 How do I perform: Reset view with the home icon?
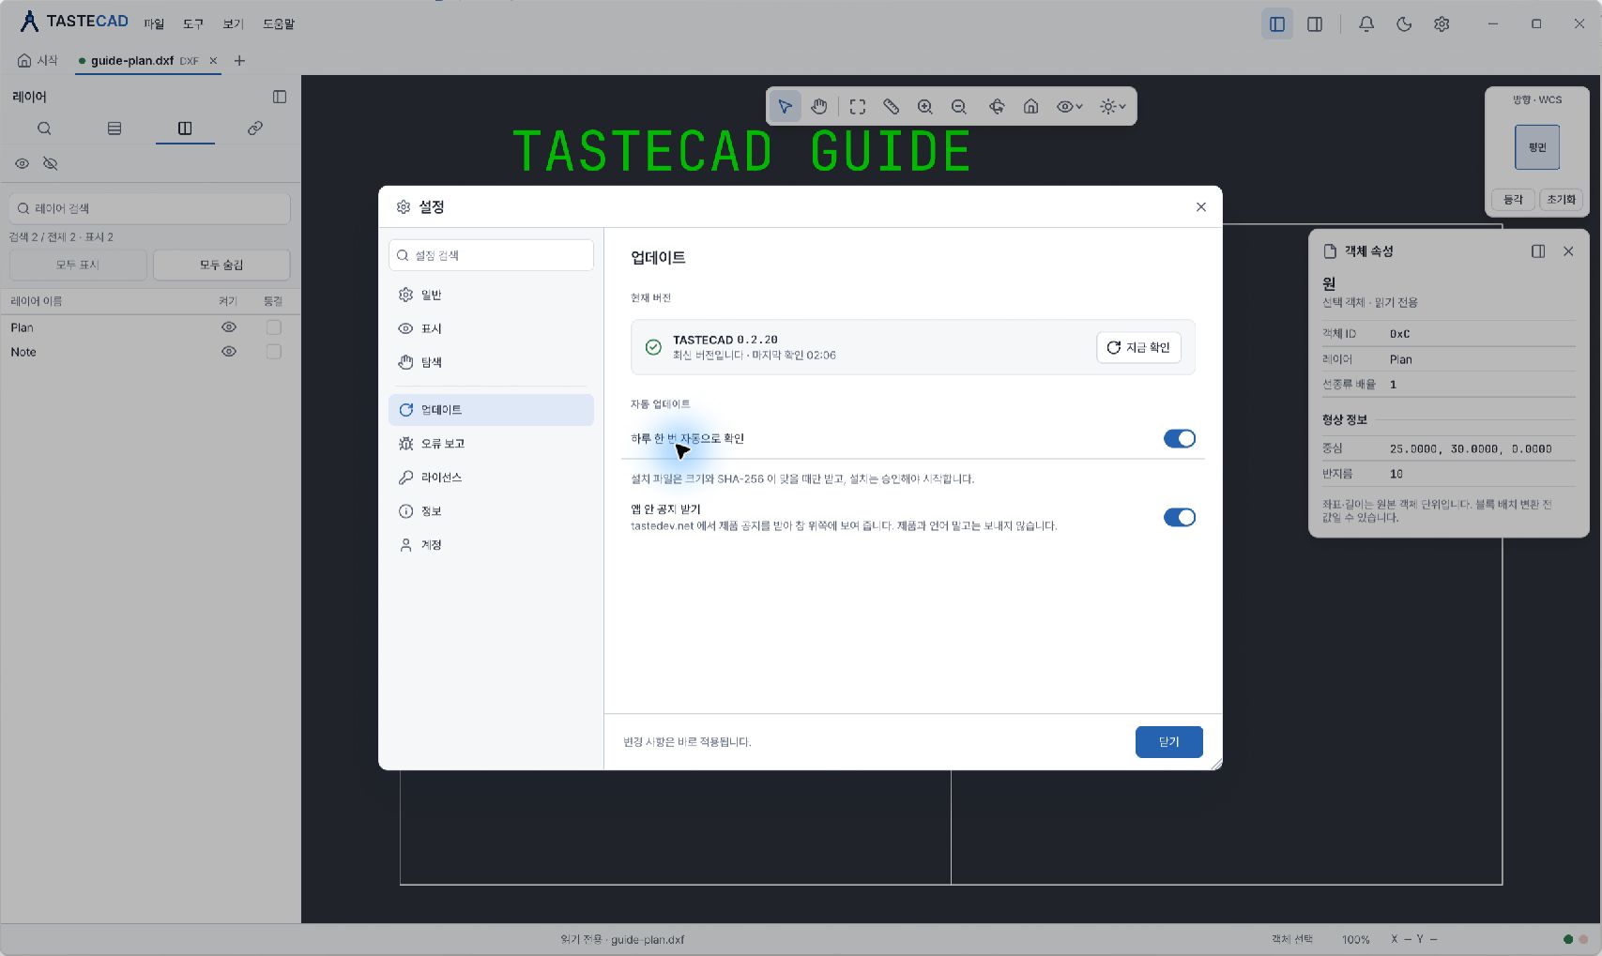coord(1030,107)
